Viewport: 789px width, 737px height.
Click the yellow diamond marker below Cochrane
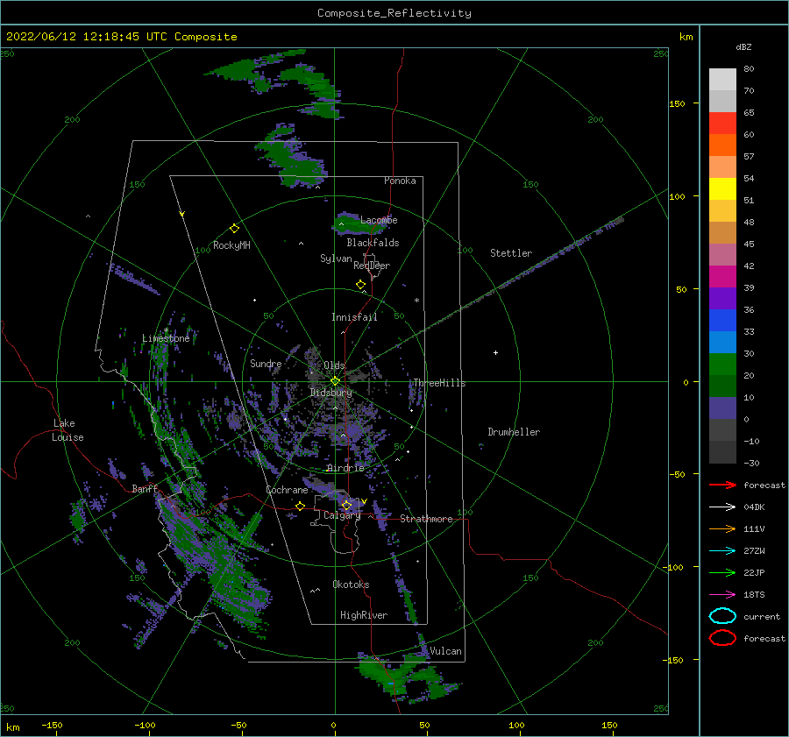300,507
